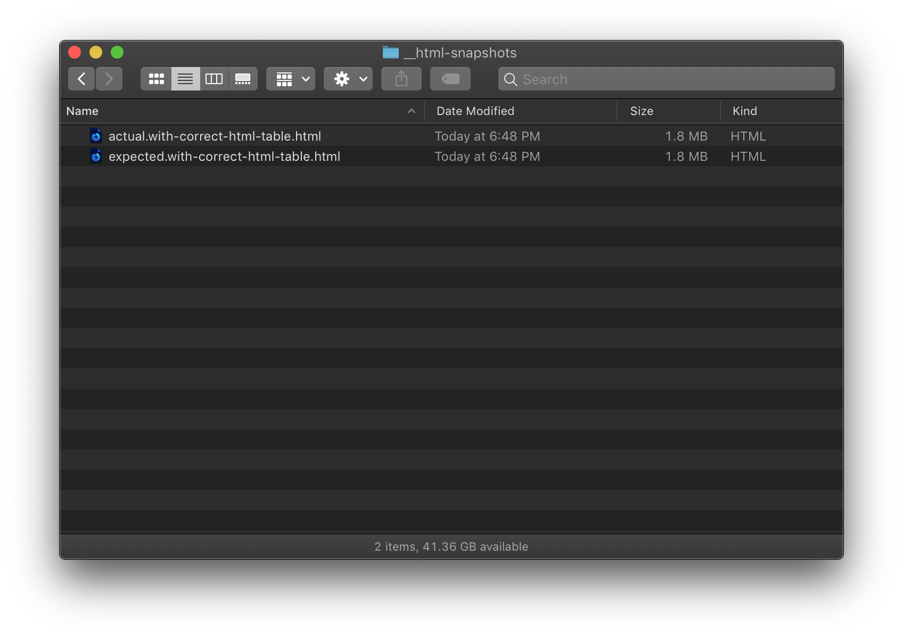
Task: Select expected.with-correct-html-table.html file
Action: [x=224, y=156]
